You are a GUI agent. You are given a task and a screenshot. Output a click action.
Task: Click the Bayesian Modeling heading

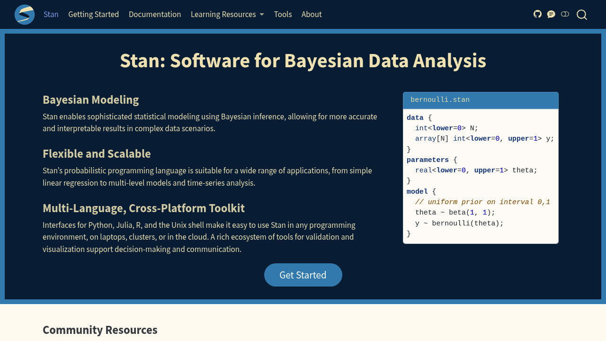(91, 100)
